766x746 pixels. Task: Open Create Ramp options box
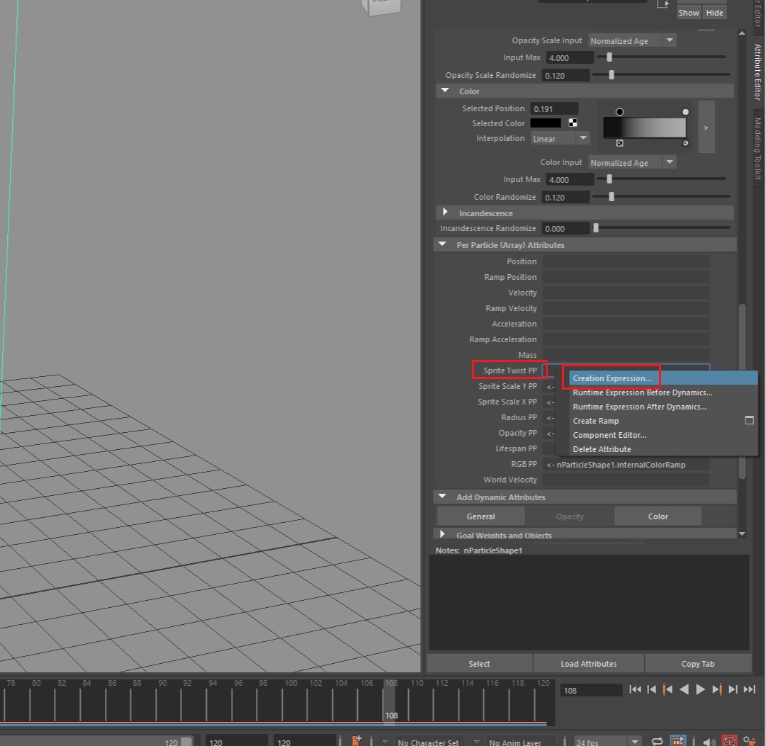(749, 420)
